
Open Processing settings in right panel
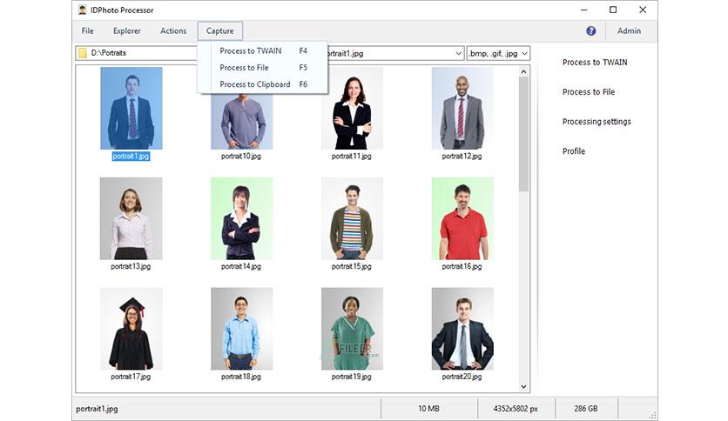click(597, 122)
